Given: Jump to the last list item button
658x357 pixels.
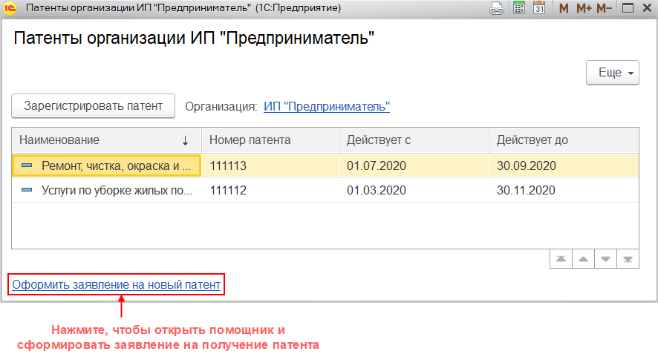Looking at the screenshot, I should [x=628, y=259].
